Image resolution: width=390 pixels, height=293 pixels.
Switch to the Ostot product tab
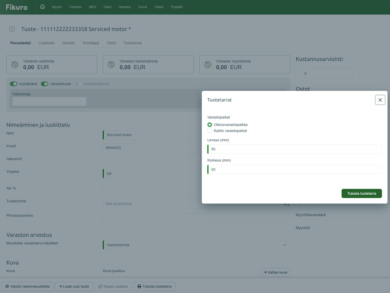(111, 43)
